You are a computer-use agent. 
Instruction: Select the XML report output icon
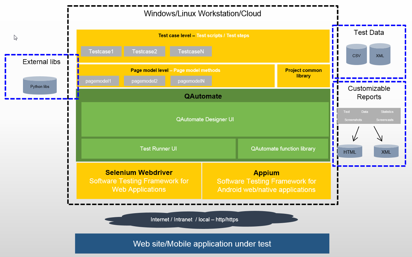386,151
